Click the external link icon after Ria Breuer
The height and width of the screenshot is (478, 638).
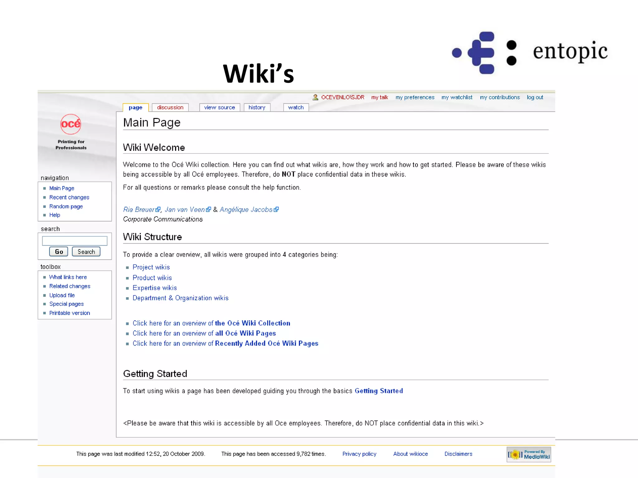[x=158, y=210]
